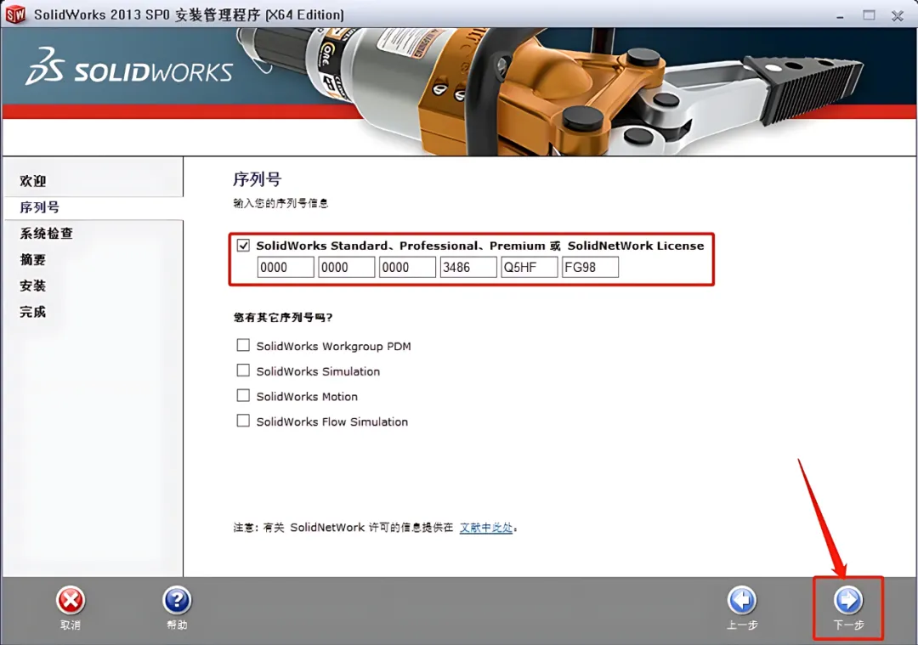Image resolution: width=918 pixels, height=645 pixels.
Task: Click the second serial number field (0000)
Action: point(347,268)
